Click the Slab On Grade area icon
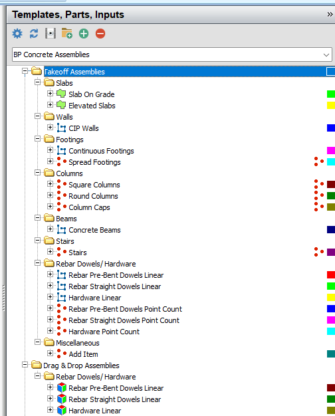The image size is (335, 416). [x=61, y=94]
